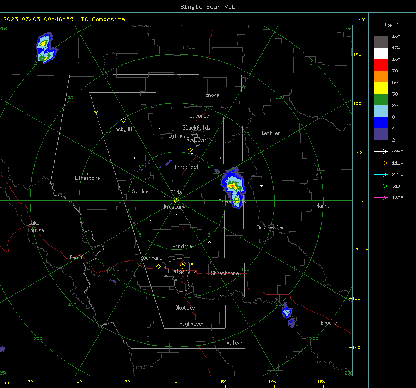Click the Innisfail town label
This screenshot has height=388, width=416.
click(186, 167)
